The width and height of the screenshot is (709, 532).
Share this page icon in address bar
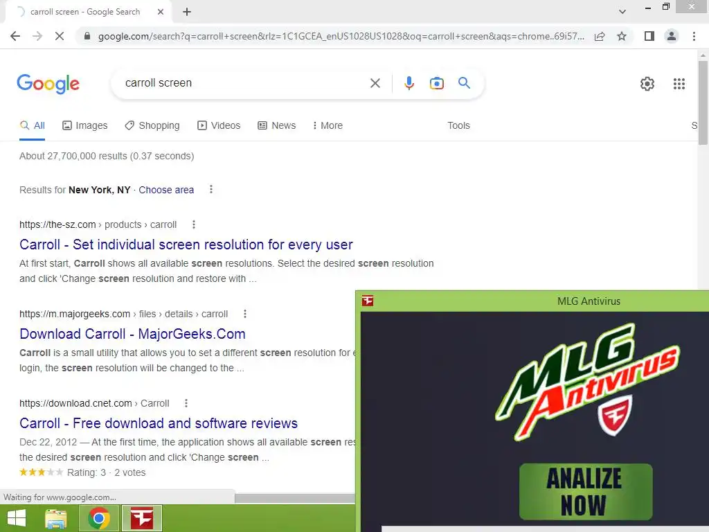tap(600, 36)
